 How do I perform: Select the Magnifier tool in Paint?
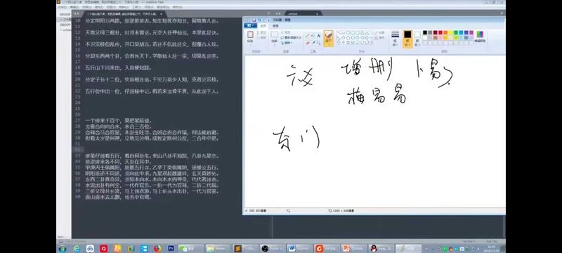[319, 43]
